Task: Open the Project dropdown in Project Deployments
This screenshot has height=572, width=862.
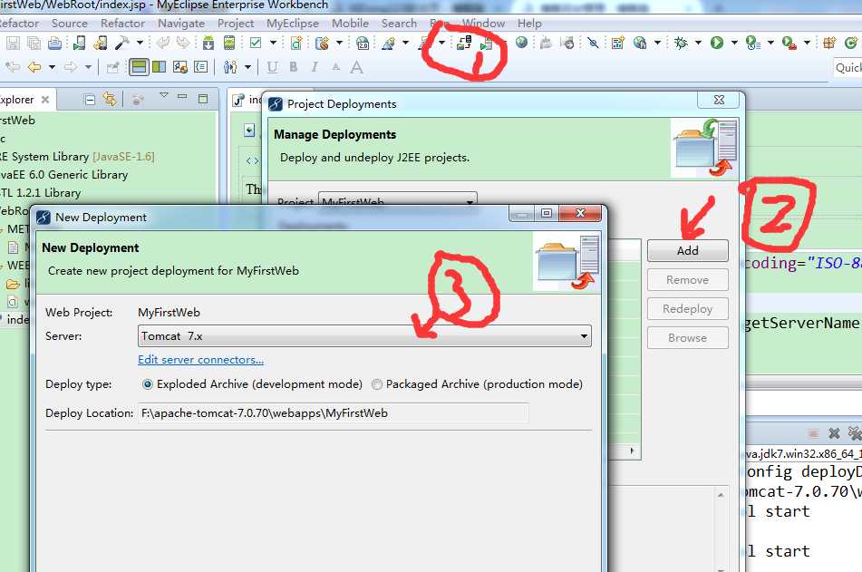Action: (x=398, y=200)
